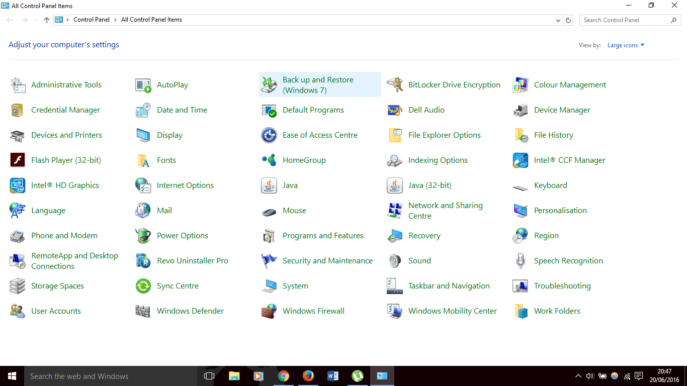The image size is (687, 386).
Task: Open the volume icon in system tray
Action: point(590,376)
